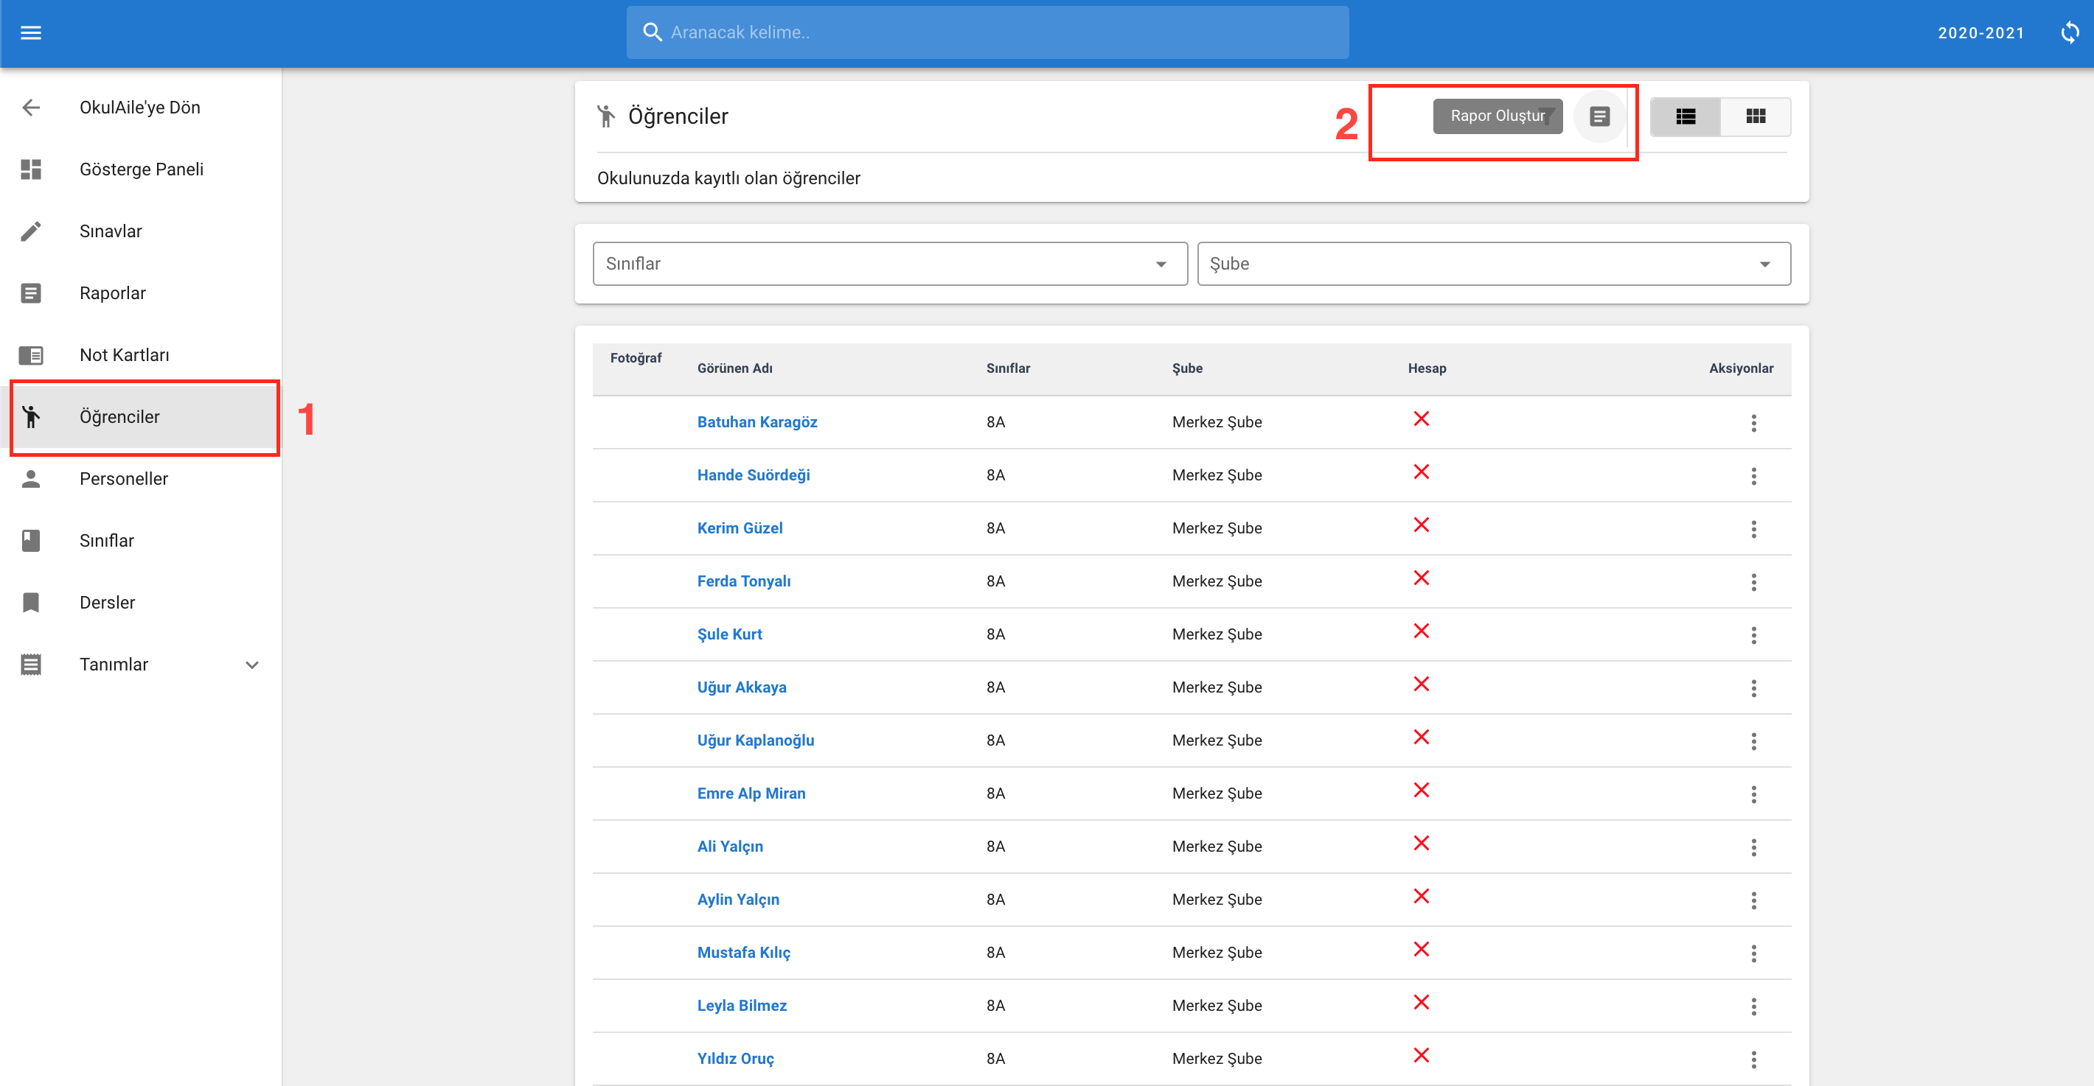Image resolution: width=2094 pixels, height=1086 pixels.
Task: Open actions menu for Yıldız Oruç
Action: pyautogui.click(x=1753, y=1059)
